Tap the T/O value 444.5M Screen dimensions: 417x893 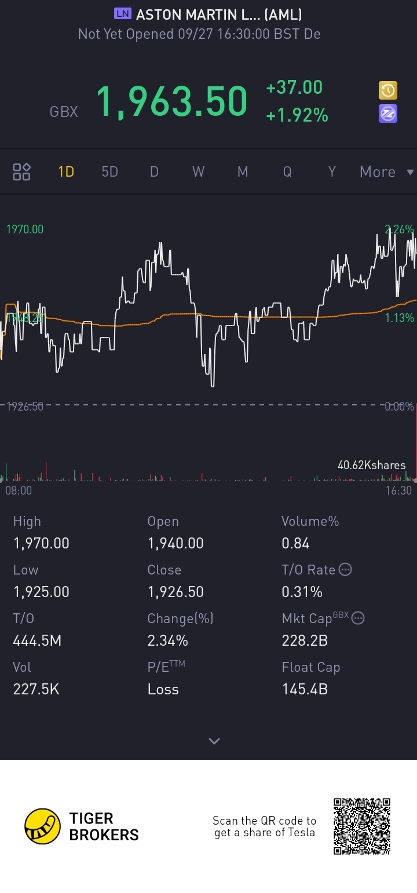(x=37, y=641)
